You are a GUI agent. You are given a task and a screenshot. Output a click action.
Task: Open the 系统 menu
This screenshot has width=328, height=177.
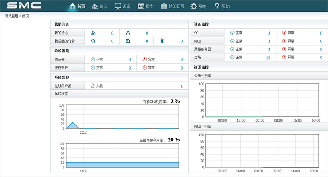pyautogui.click(x=202, y=6)
